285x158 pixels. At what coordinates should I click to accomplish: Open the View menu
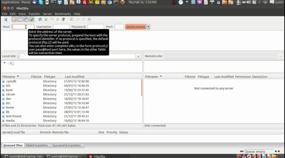tap(22, 14)
